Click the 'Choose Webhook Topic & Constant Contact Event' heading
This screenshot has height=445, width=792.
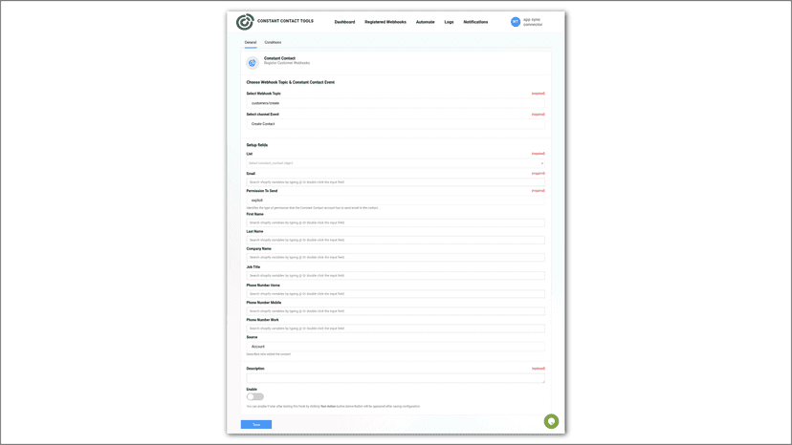click(291, 82)
